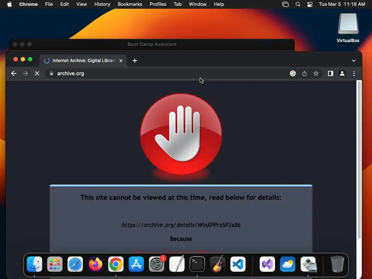Launch Safari from the Dock
Screen dimensions: 372x279
pos(75,264)
